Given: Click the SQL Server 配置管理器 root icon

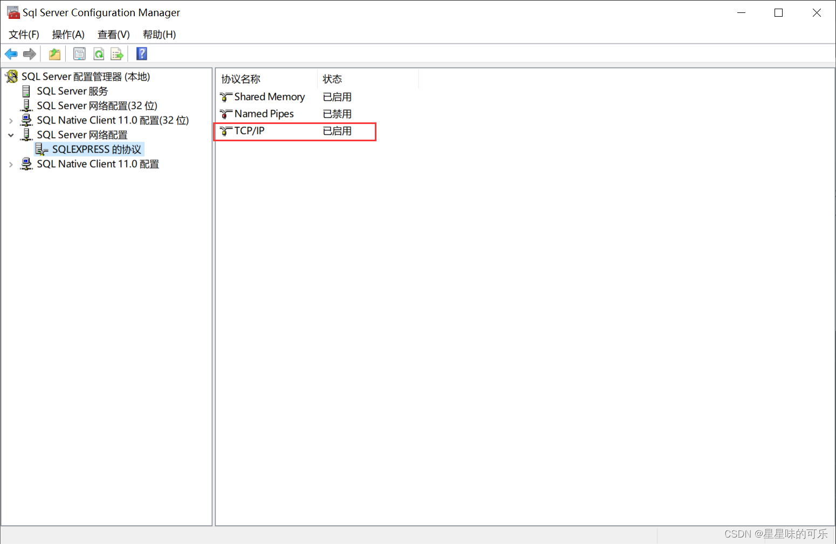Looking at the screenshot, I should [x=11, y=77].
